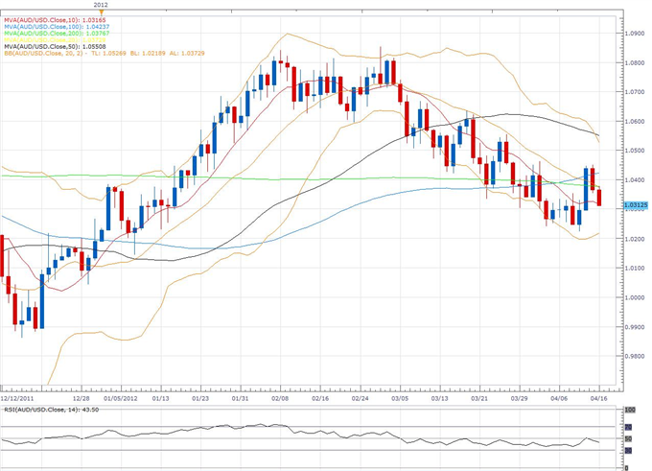The image size is (652, 471).
Task: Click the RSI 100 scale label
Action: click(x=630, y=412)
